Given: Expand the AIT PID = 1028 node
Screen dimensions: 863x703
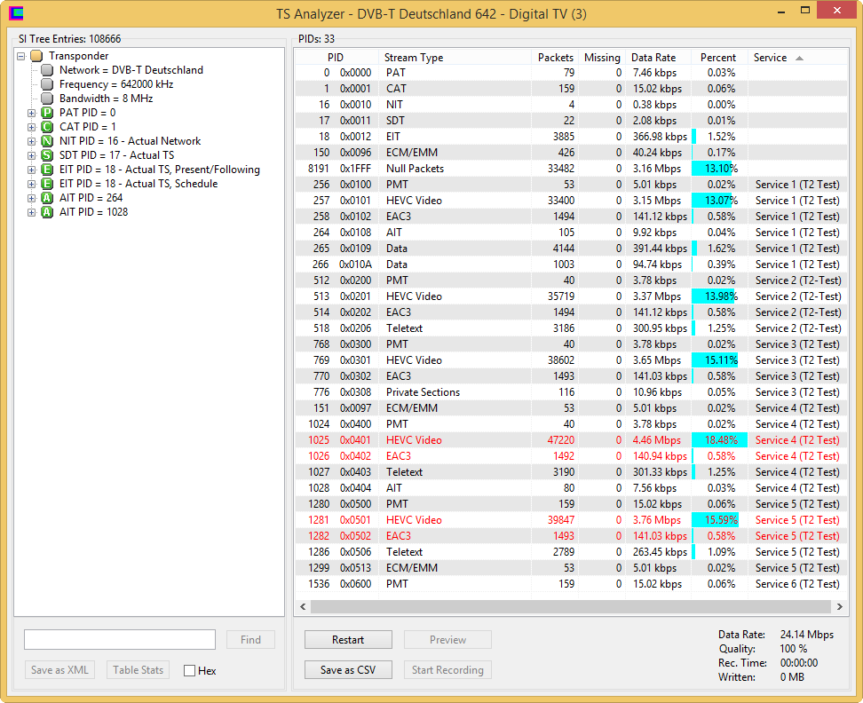Looking at the screenshot, I should pos(32,212).
